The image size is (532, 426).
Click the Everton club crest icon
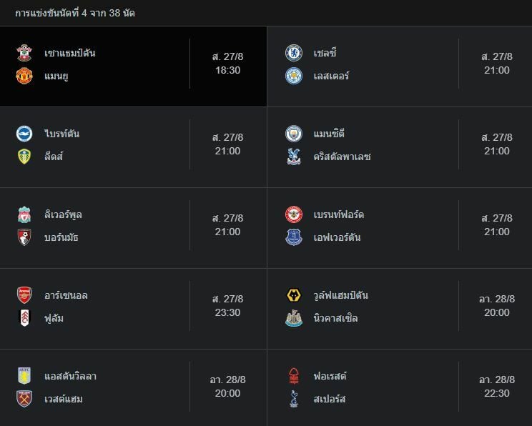294,237
